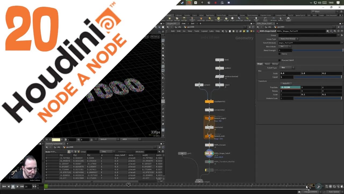
Task: Click obj in the network path bar
Action: (x=180, y=27)
